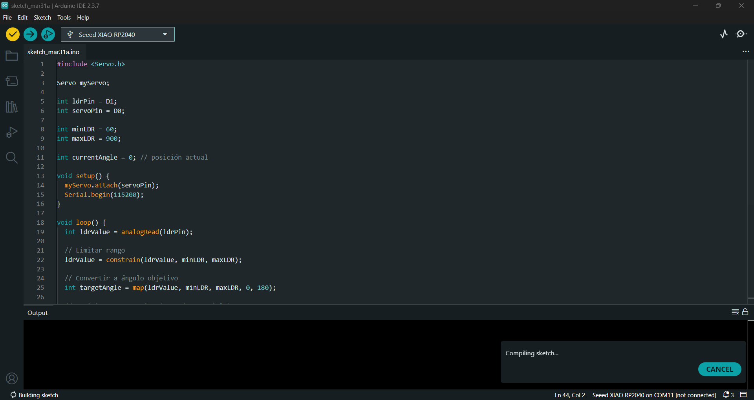Minimize the Arduino IDE window
754x400 pixels.
695,5
